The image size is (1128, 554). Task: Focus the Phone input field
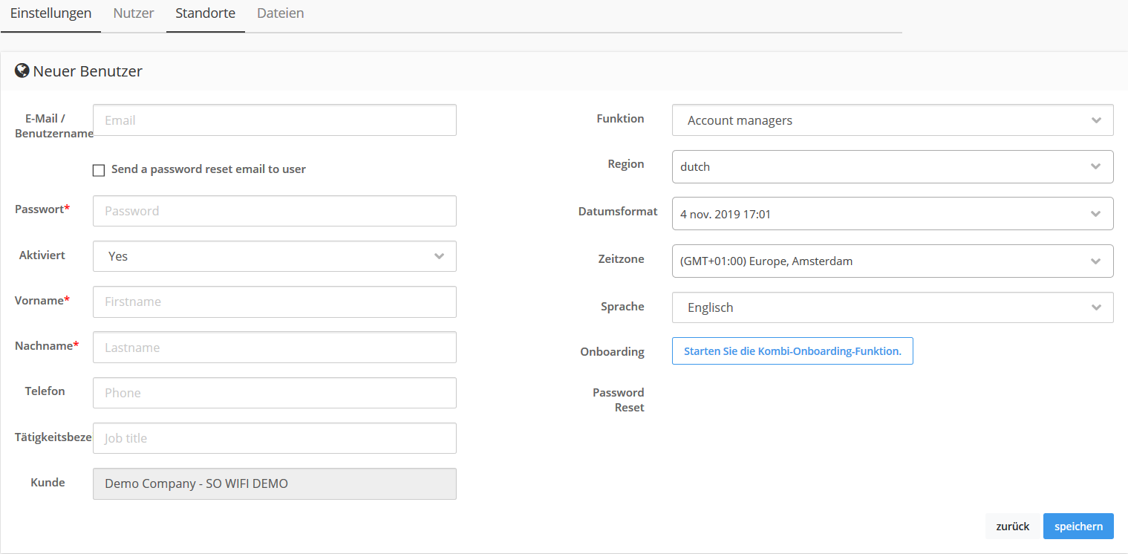coord(275,393)
